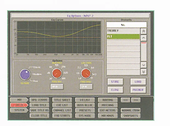This screenshot has height=126, width=170.
Task: Open the Channel List
Action: [x=62, y=110]
